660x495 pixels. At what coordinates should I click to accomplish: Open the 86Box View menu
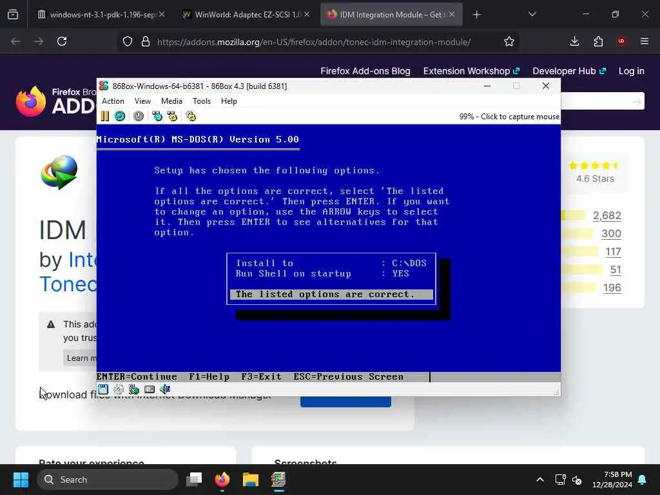[x=142, y=101]
